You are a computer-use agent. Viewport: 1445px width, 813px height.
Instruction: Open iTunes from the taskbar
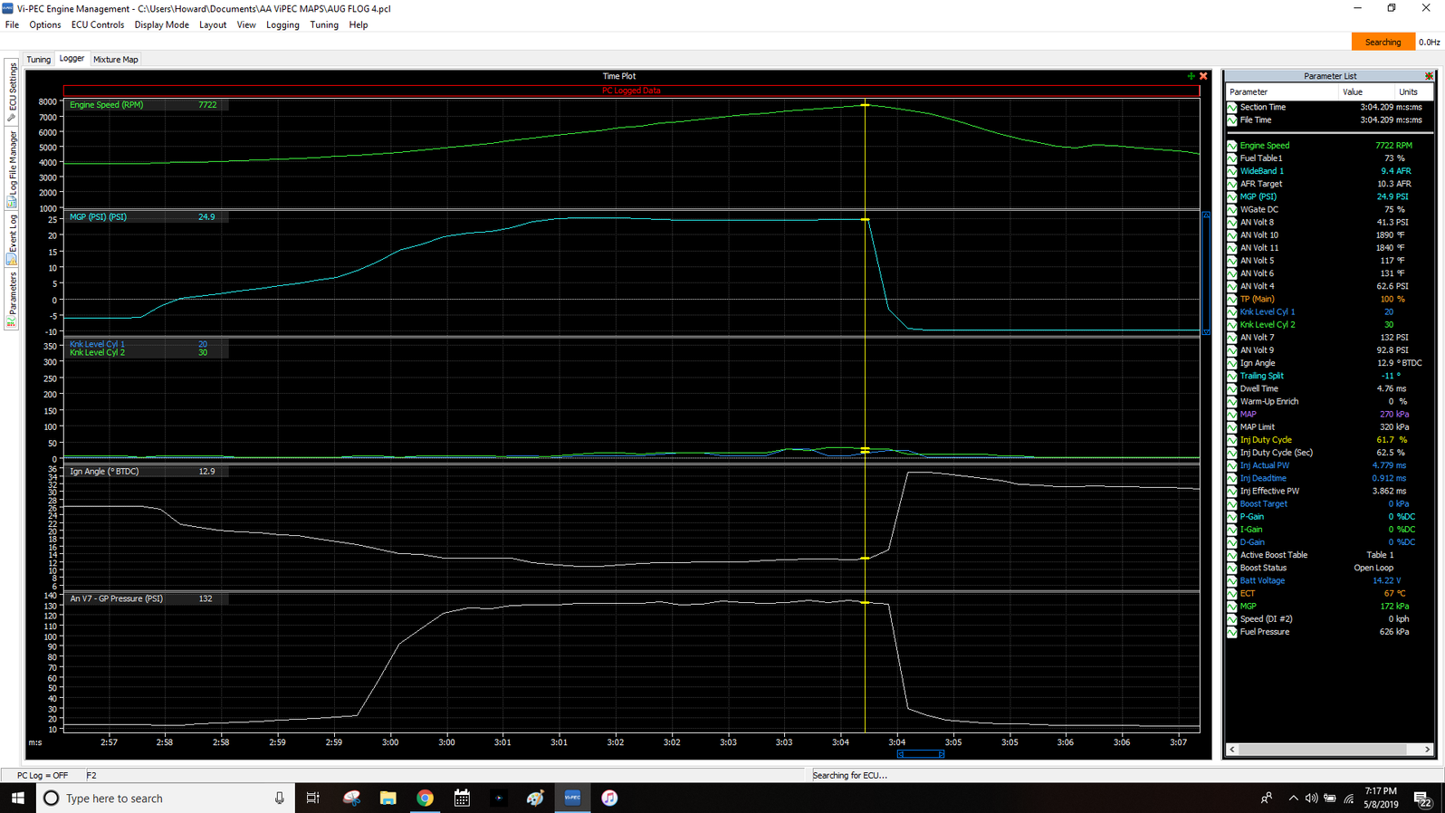(x=609, y=798)
